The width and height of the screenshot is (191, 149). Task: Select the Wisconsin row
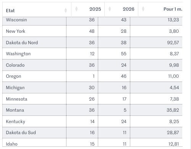point(92,21)
